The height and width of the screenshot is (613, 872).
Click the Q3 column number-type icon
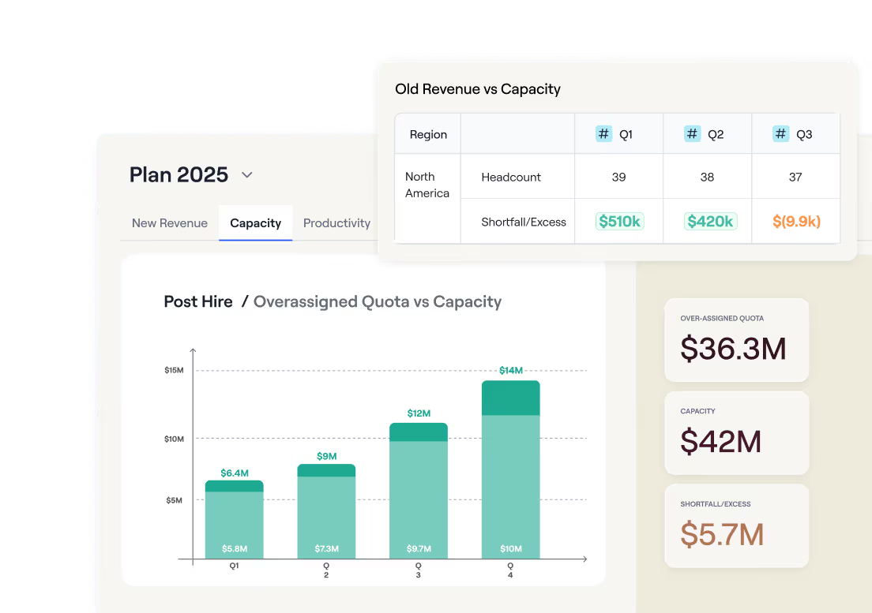(780, 134)
